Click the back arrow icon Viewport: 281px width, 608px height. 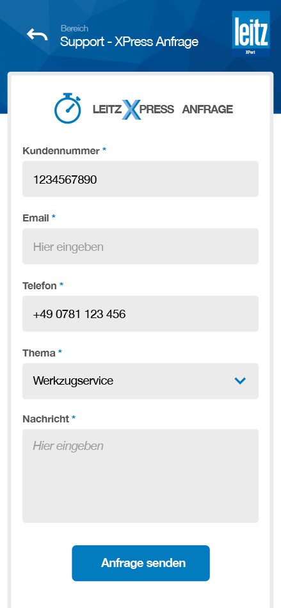pos(37,35)
